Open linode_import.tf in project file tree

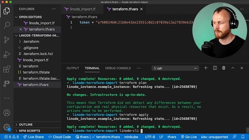(x=35, y=60)
